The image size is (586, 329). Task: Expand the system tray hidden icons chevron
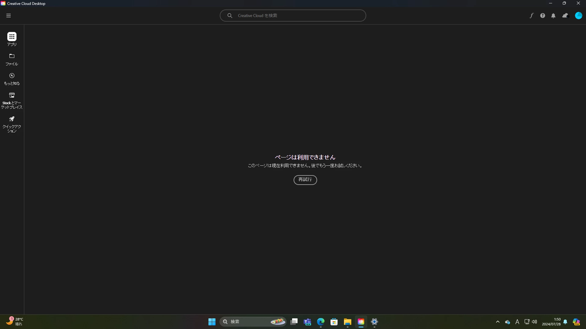(498, 322)
